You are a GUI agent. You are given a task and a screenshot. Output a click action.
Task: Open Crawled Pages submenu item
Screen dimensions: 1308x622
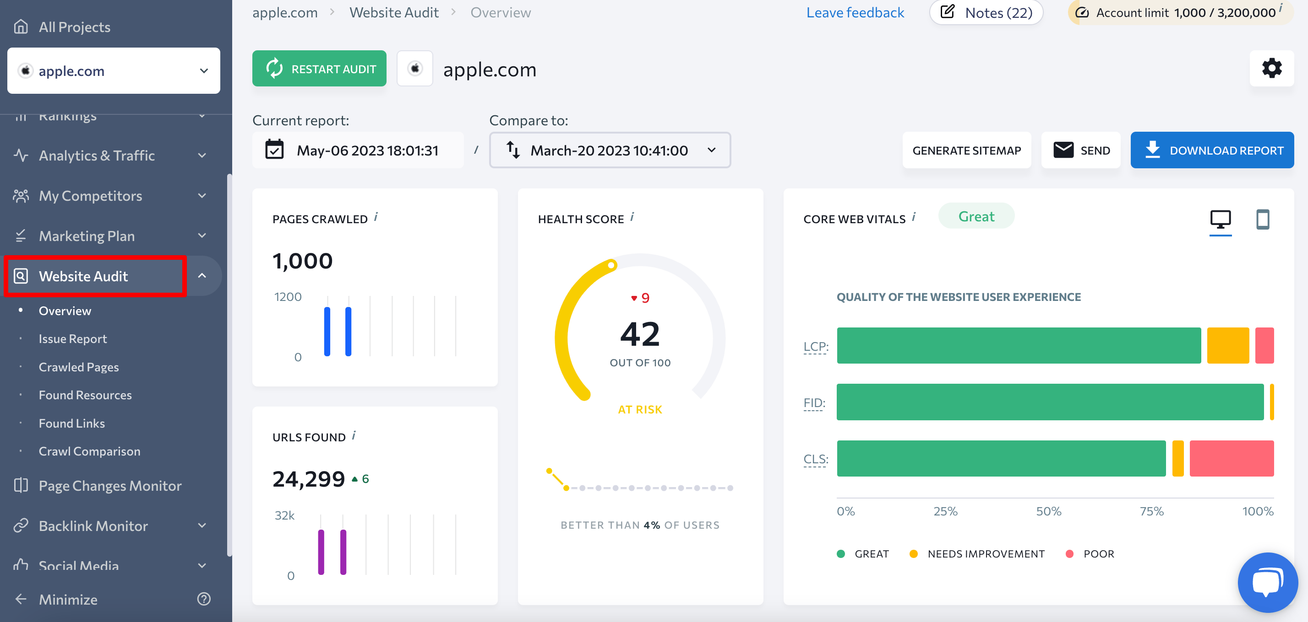click(x=79, y=367)
